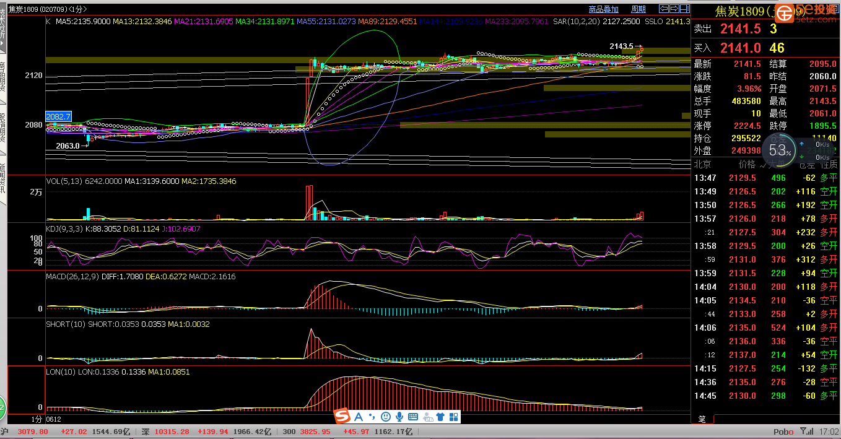841x439 pixels.
Task: Click the 13:47 trade row
Action: (x=765, y=178)
